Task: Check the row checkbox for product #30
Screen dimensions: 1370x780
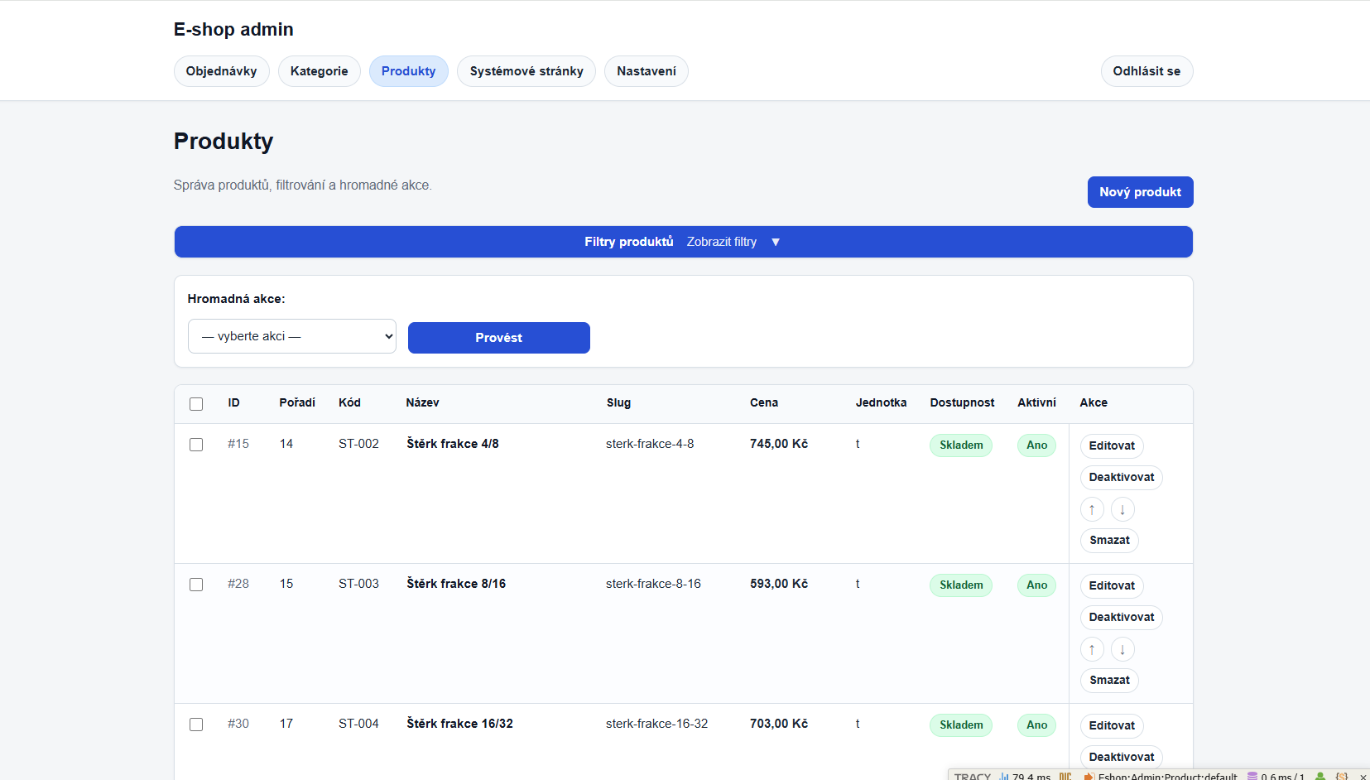Action: click(196, 725)
